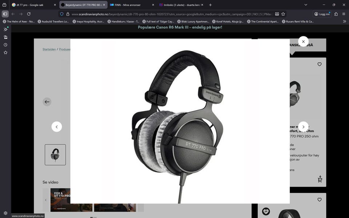Close the FINN - Mine annonser tab
Viewport: 349px width, 218px height.
point(153,5)
